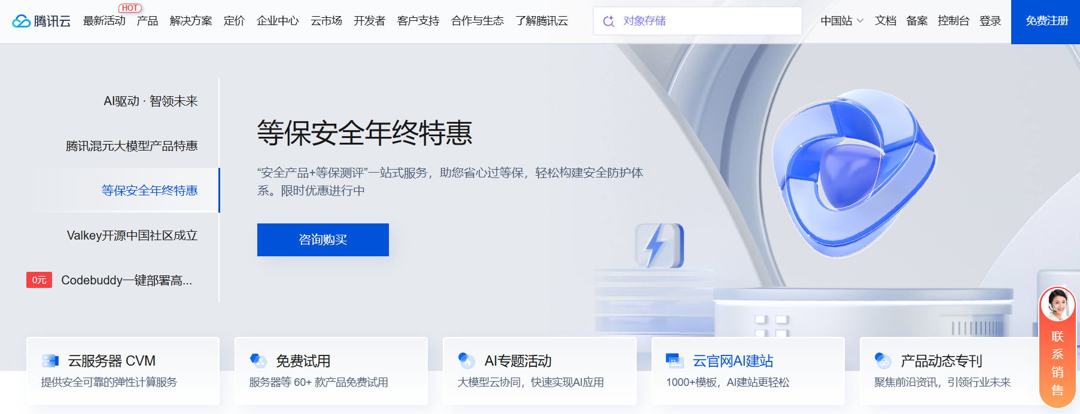Open the AI专题活动 card title
This screenshot has height=414, width=1080.
tap(518, 361)
